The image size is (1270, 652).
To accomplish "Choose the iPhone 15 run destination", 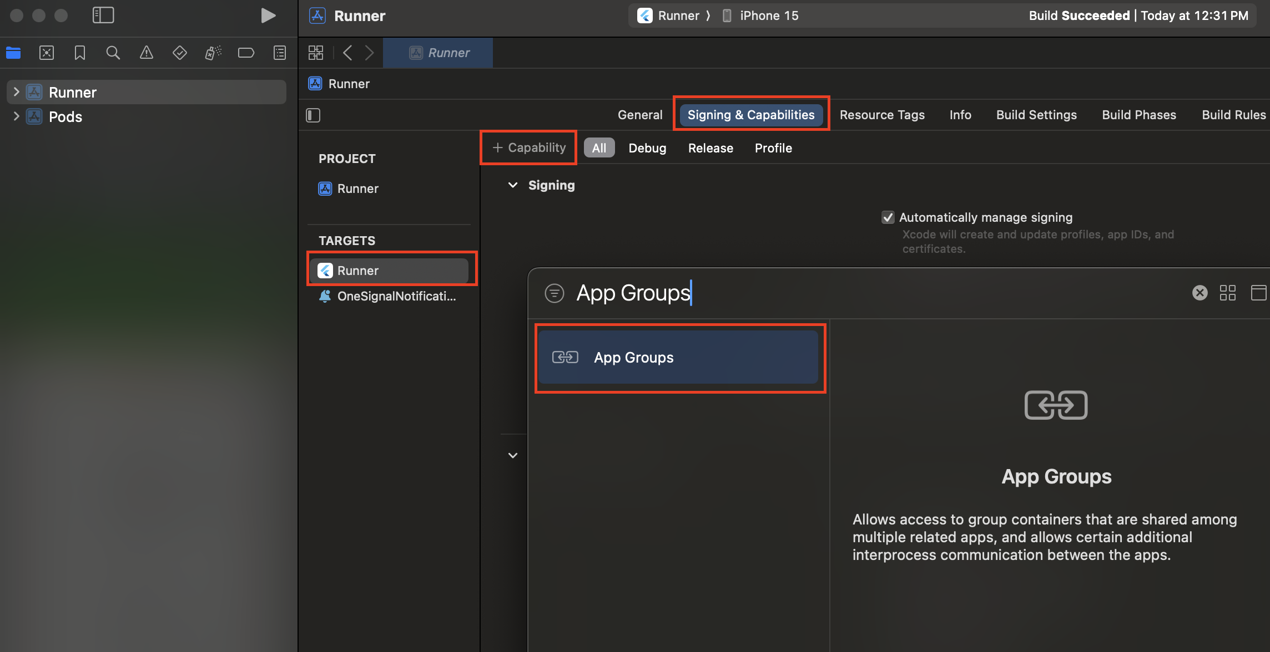I will coord(760,16).
